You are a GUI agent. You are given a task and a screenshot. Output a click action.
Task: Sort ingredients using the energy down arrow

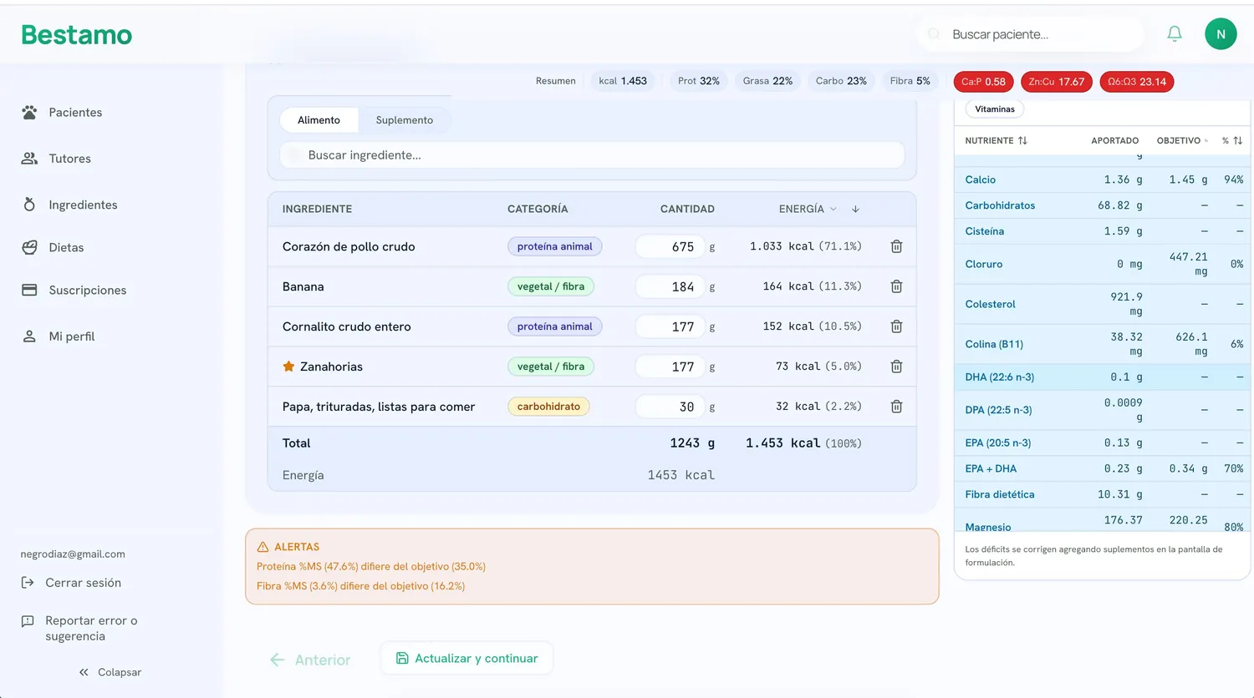pos(855,209)
